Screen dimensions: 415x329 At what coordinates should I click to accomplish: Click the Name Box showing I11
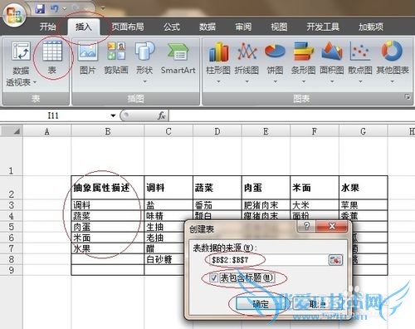tap(53, 115)
